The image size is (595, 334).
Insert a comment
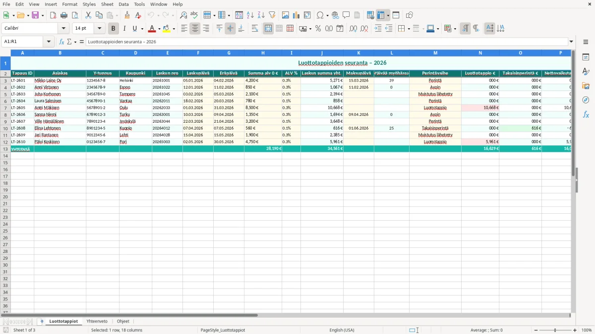(x=346, y=15)
